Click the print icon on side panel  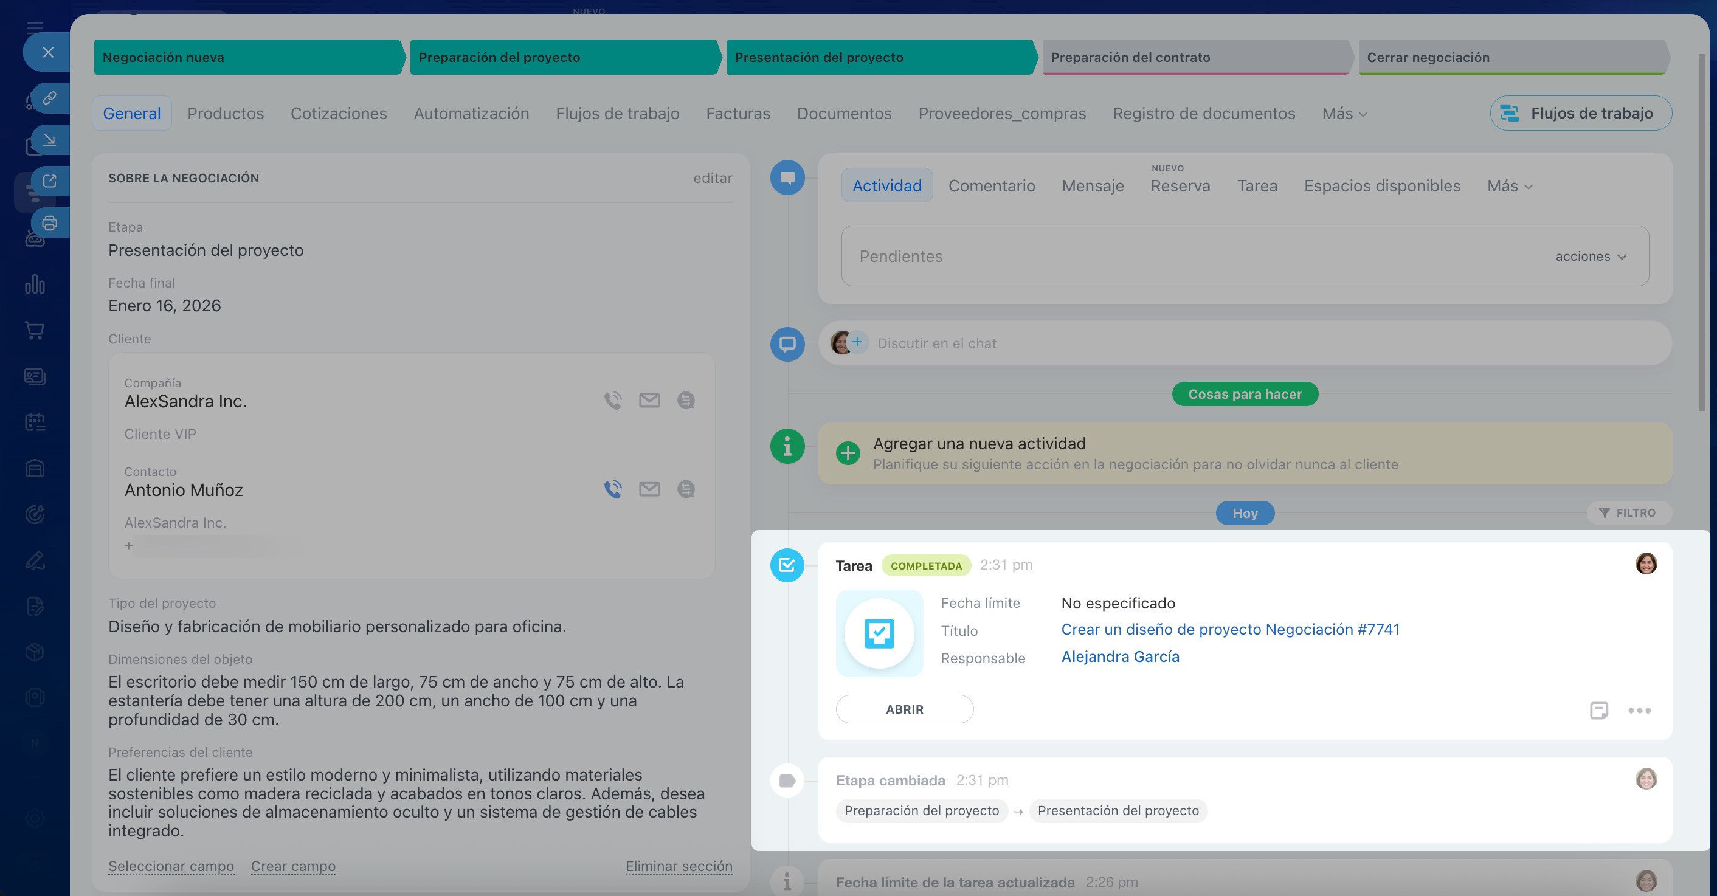pyautogui.click(x=49, y=223)
